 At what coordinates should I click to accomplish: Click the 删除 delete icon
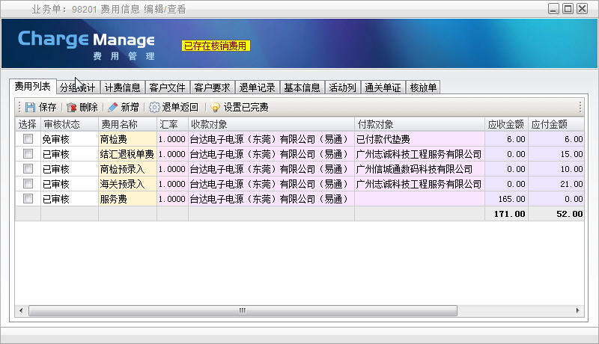(x=72, y=107)
